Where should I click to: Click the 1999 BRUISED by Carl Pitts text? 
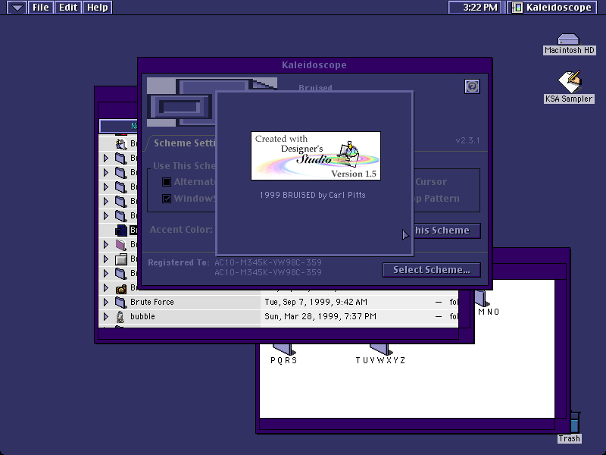[x=312, y=195]
